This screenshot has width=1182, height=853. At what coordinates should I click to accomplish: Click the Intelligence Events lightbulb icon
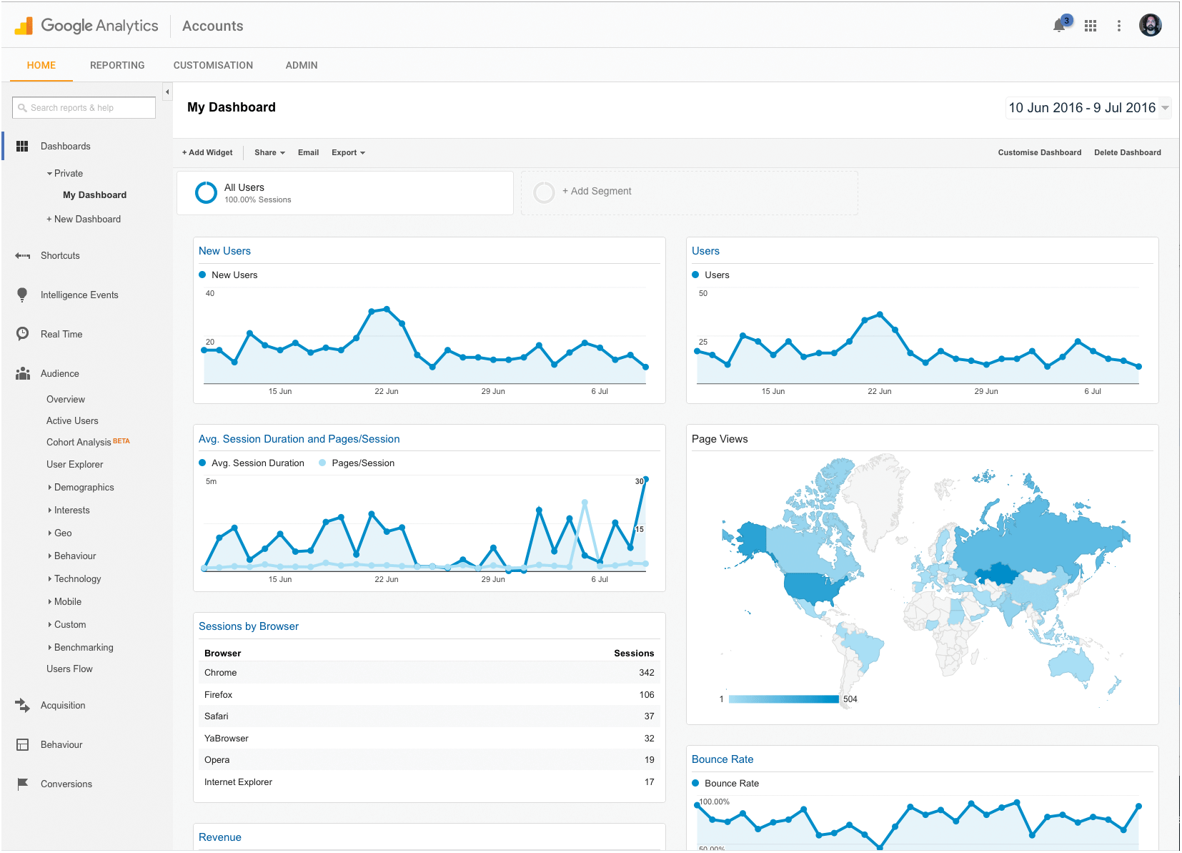point(22,295)
